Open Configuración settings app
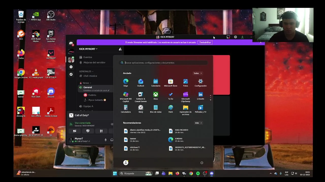This screenshot has width=325, height=182. click(201, 83)
